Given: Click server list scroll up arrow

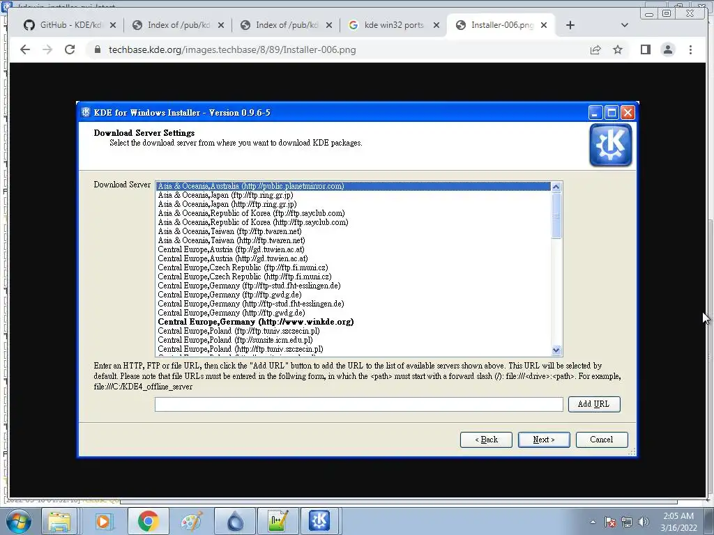Looking at the screenshot, I should [556, 187].
